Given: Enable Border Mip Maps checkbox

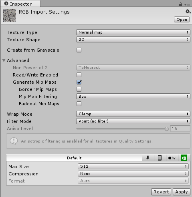Looking at the screenshot, I should click(x=79, y=89).
